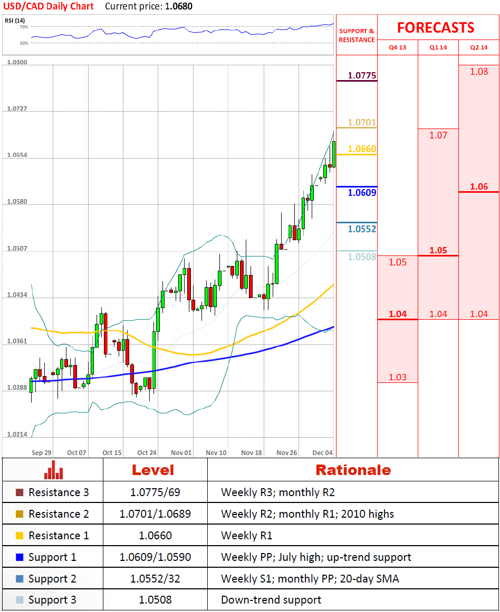500x612 pixels.
Task: Click the 1.0434 price axis label
Action: [x=17, y=295]
